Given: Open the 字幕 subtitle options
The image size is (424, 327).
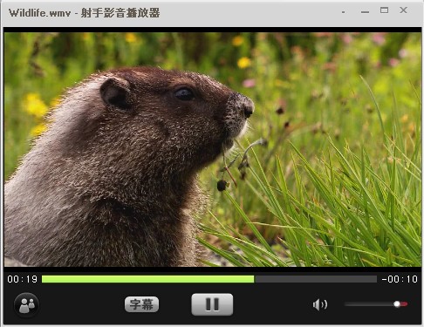Looking at the screenshot, I should (x=141, y=304).
